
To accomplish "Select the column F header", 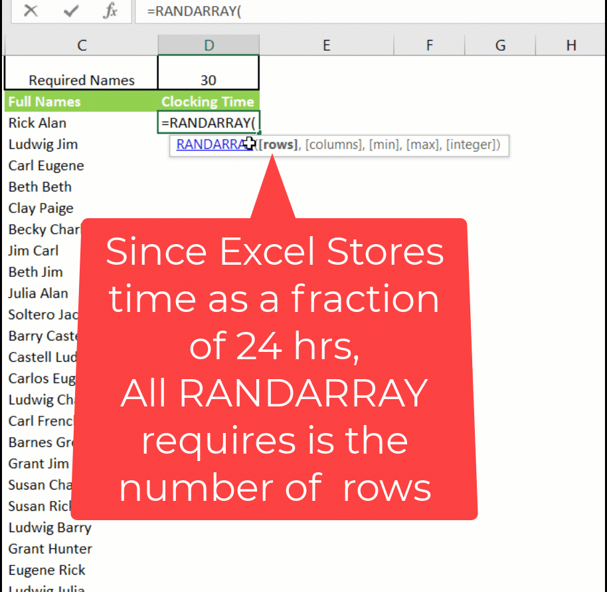I will pyautogui.click(x=429, y=45).
